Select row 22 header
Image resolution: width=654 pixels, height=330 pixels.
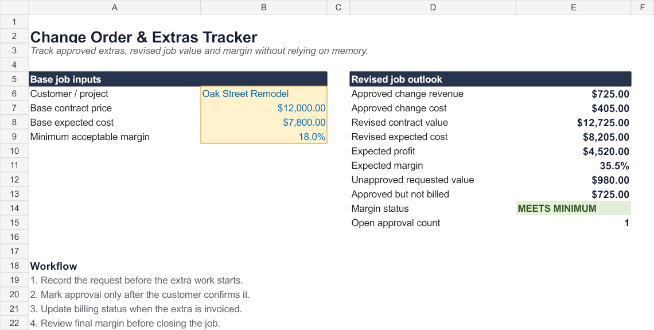click(x=14, y=323)
